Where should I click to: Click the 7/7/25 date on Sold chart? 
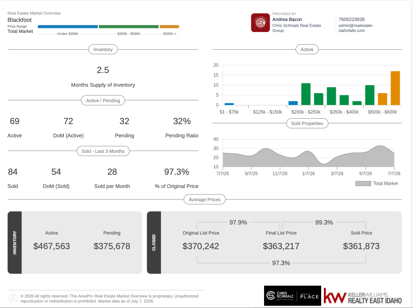point(222,173)
